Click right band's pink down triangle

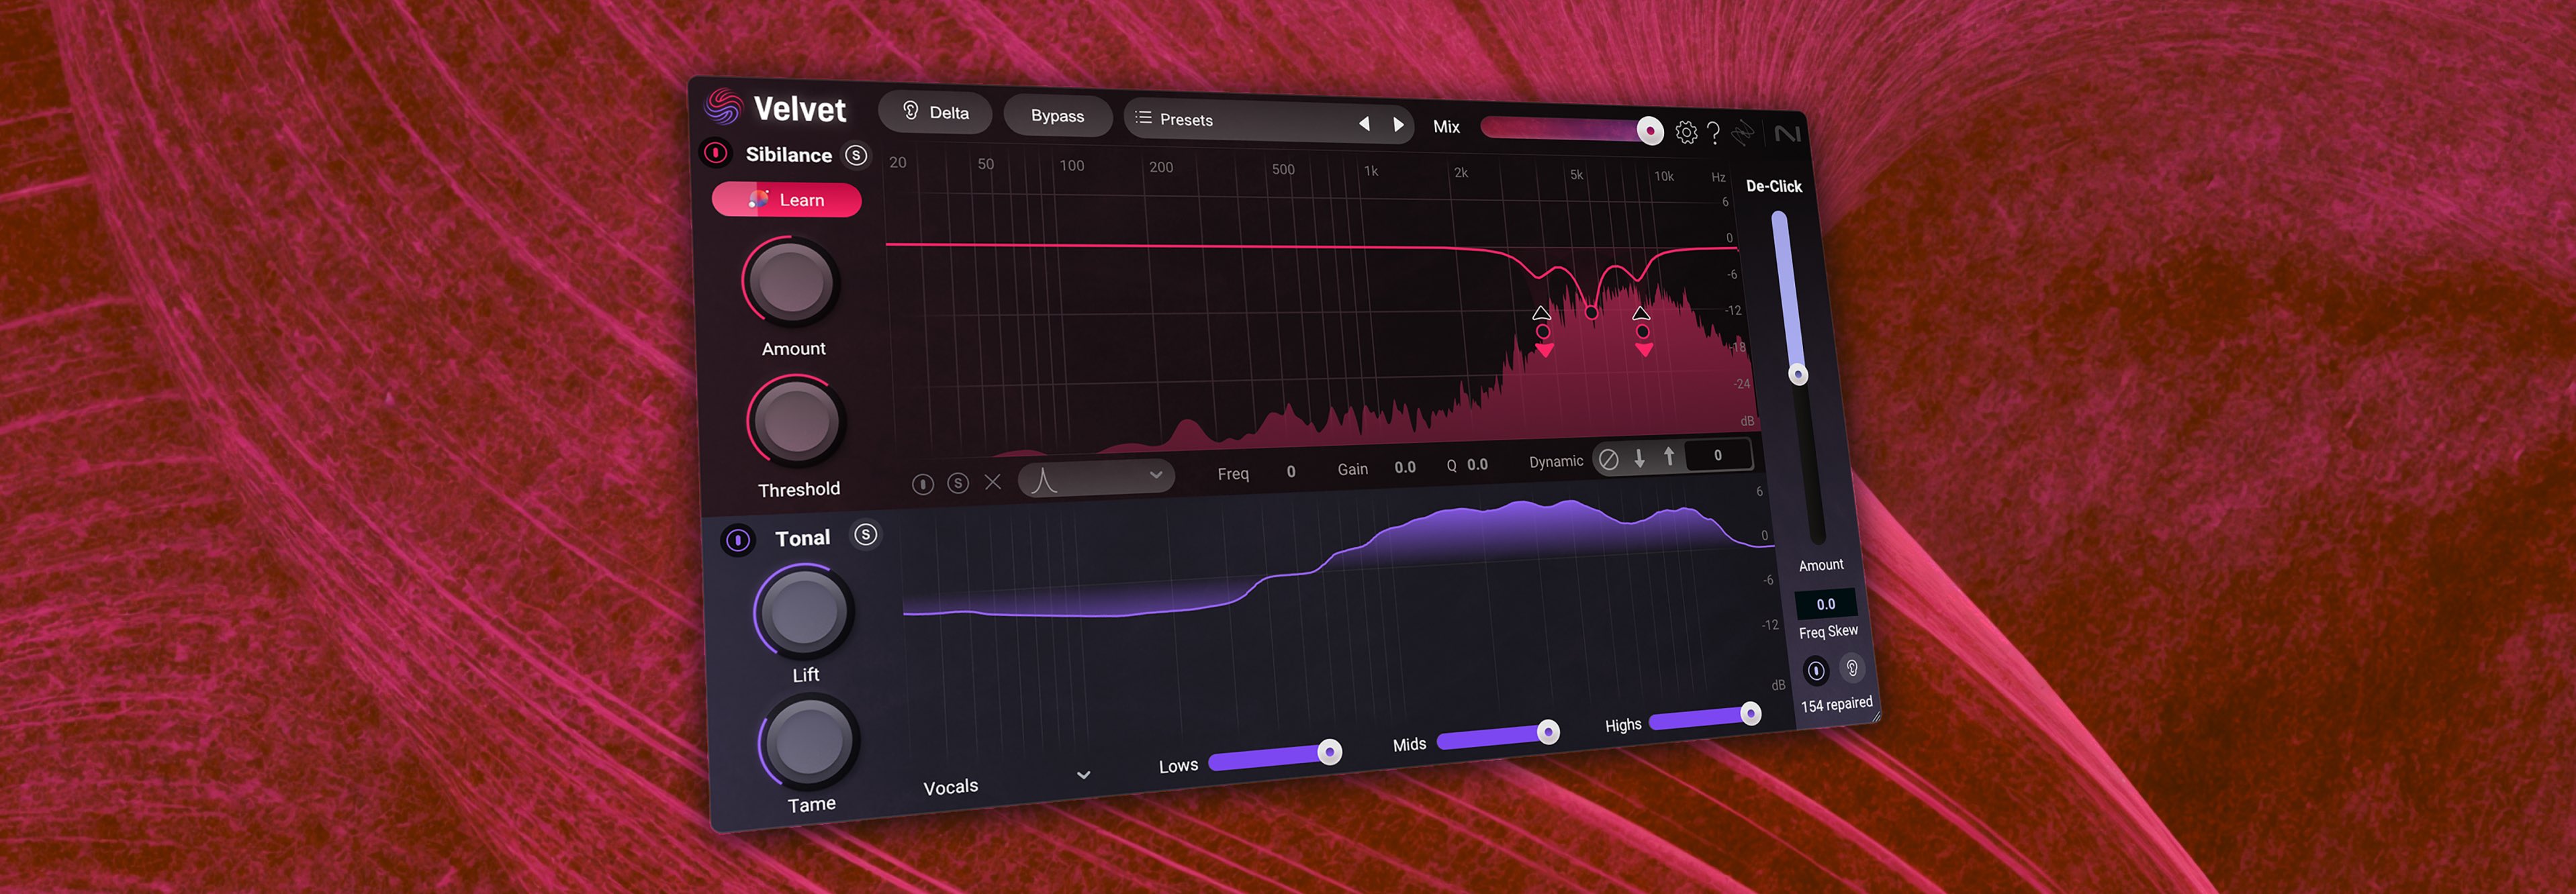(1644, 349)
